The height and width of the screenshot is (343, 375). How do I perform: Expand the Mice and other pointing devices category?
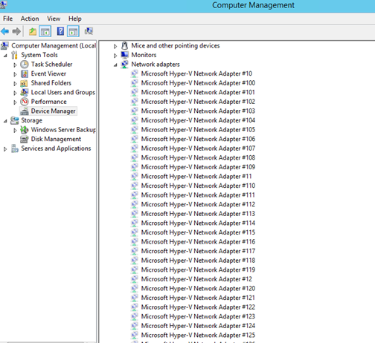pos(115,46)
